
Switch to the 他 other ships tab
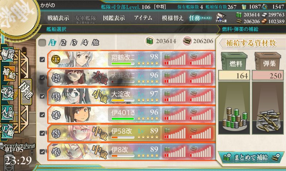pos(95,43)
